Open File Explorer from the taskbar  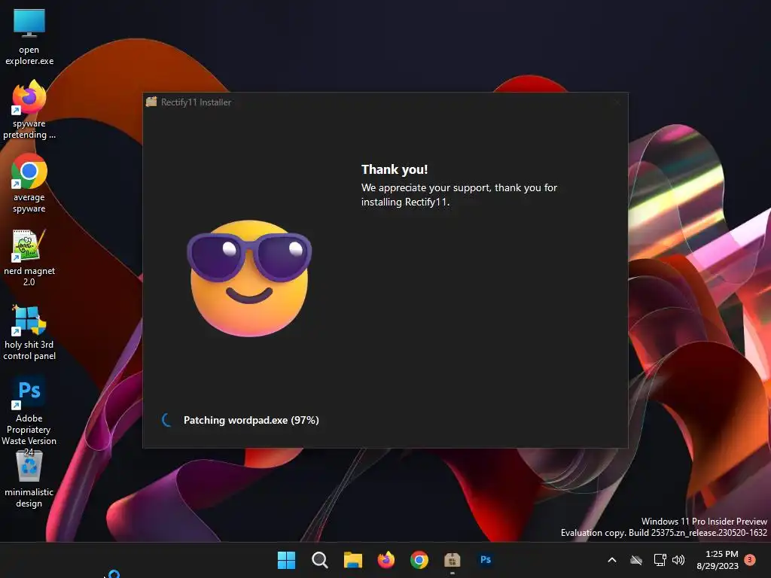click(352, 560)
